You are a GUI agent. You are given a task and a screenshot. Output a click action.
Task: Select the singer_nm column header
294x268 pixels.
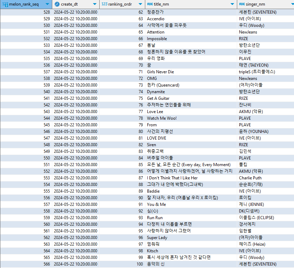coord(265,4)
